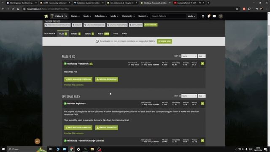The image size is (270, 152).
Task: Switch to the Installation Guide browser tab
Action: (89, 3)
